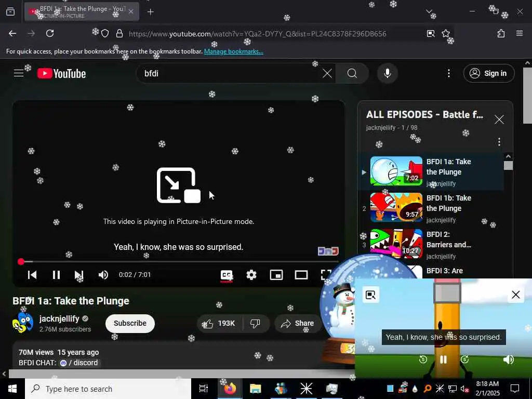The height and width of the screenshot is (399, 532).
Task: Close the BFDI 1a browser tab
Action: pyautogui.click(x=131, y=12)
